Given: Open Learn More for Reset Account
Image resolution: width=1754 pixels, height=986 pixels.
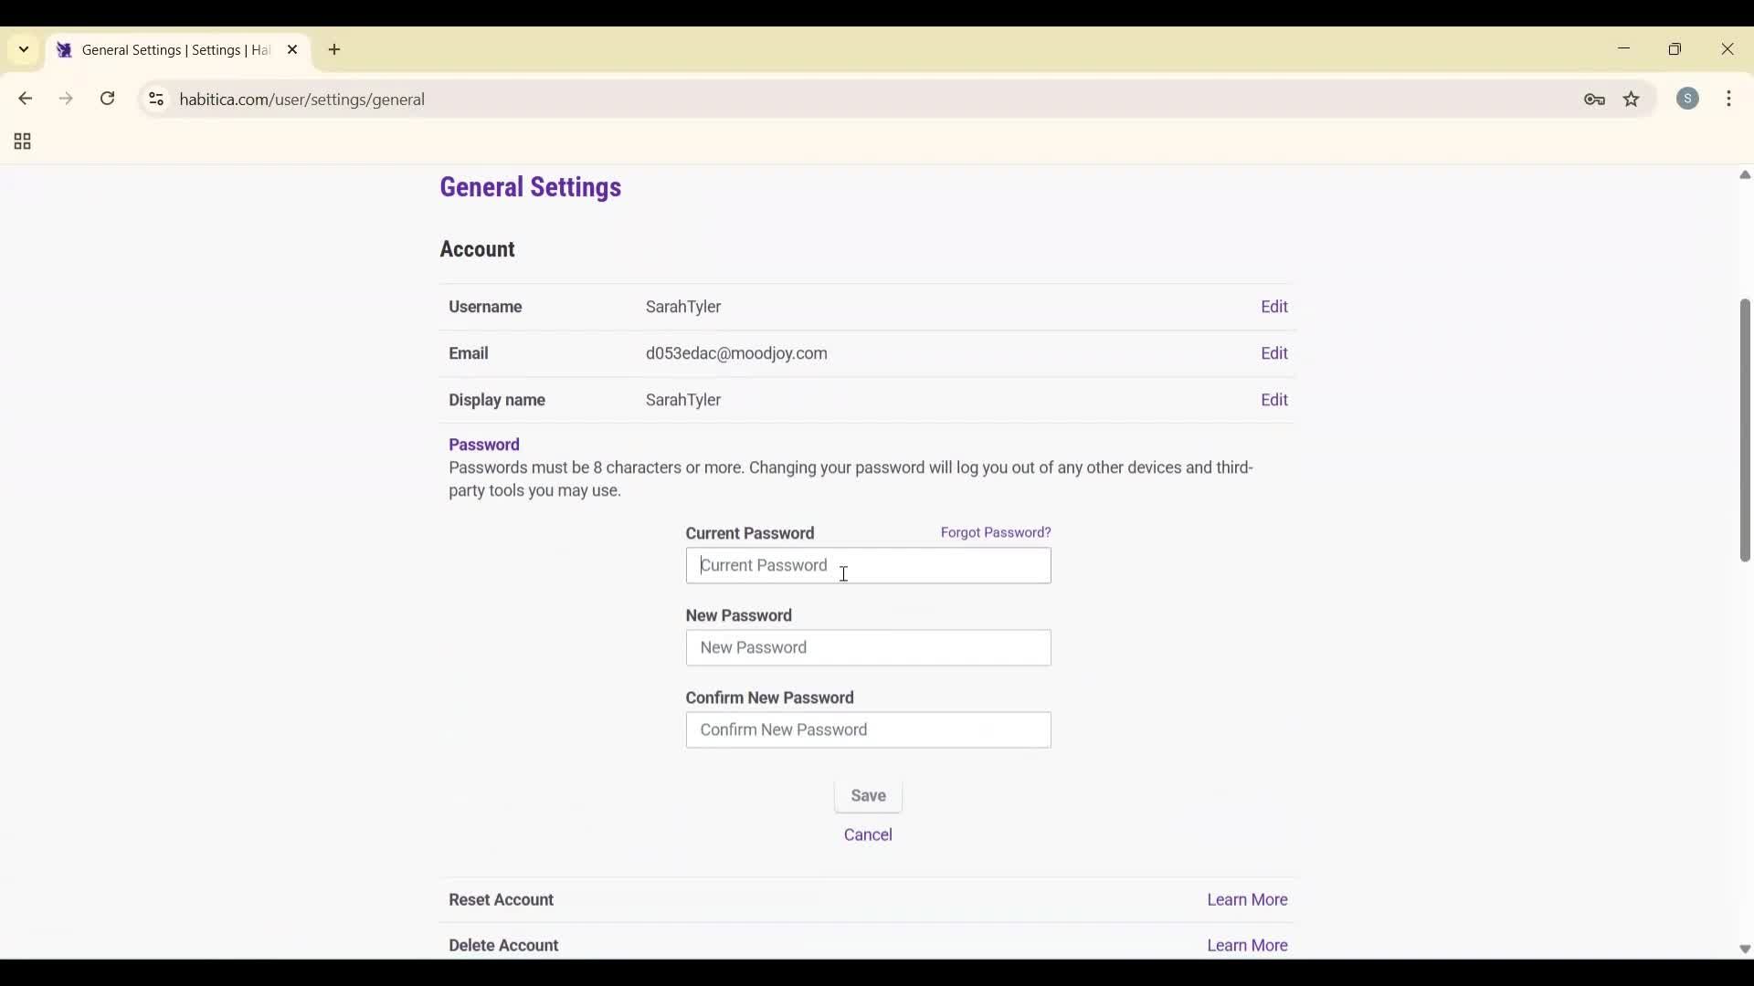Looking at the screenshot, I should (x=1246, y=900).
